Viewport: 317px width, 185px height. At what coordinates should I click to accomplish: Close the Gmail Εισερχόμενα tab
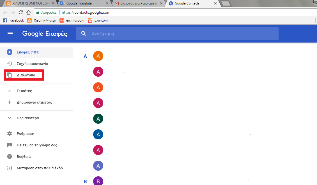(x=161, y=3)
